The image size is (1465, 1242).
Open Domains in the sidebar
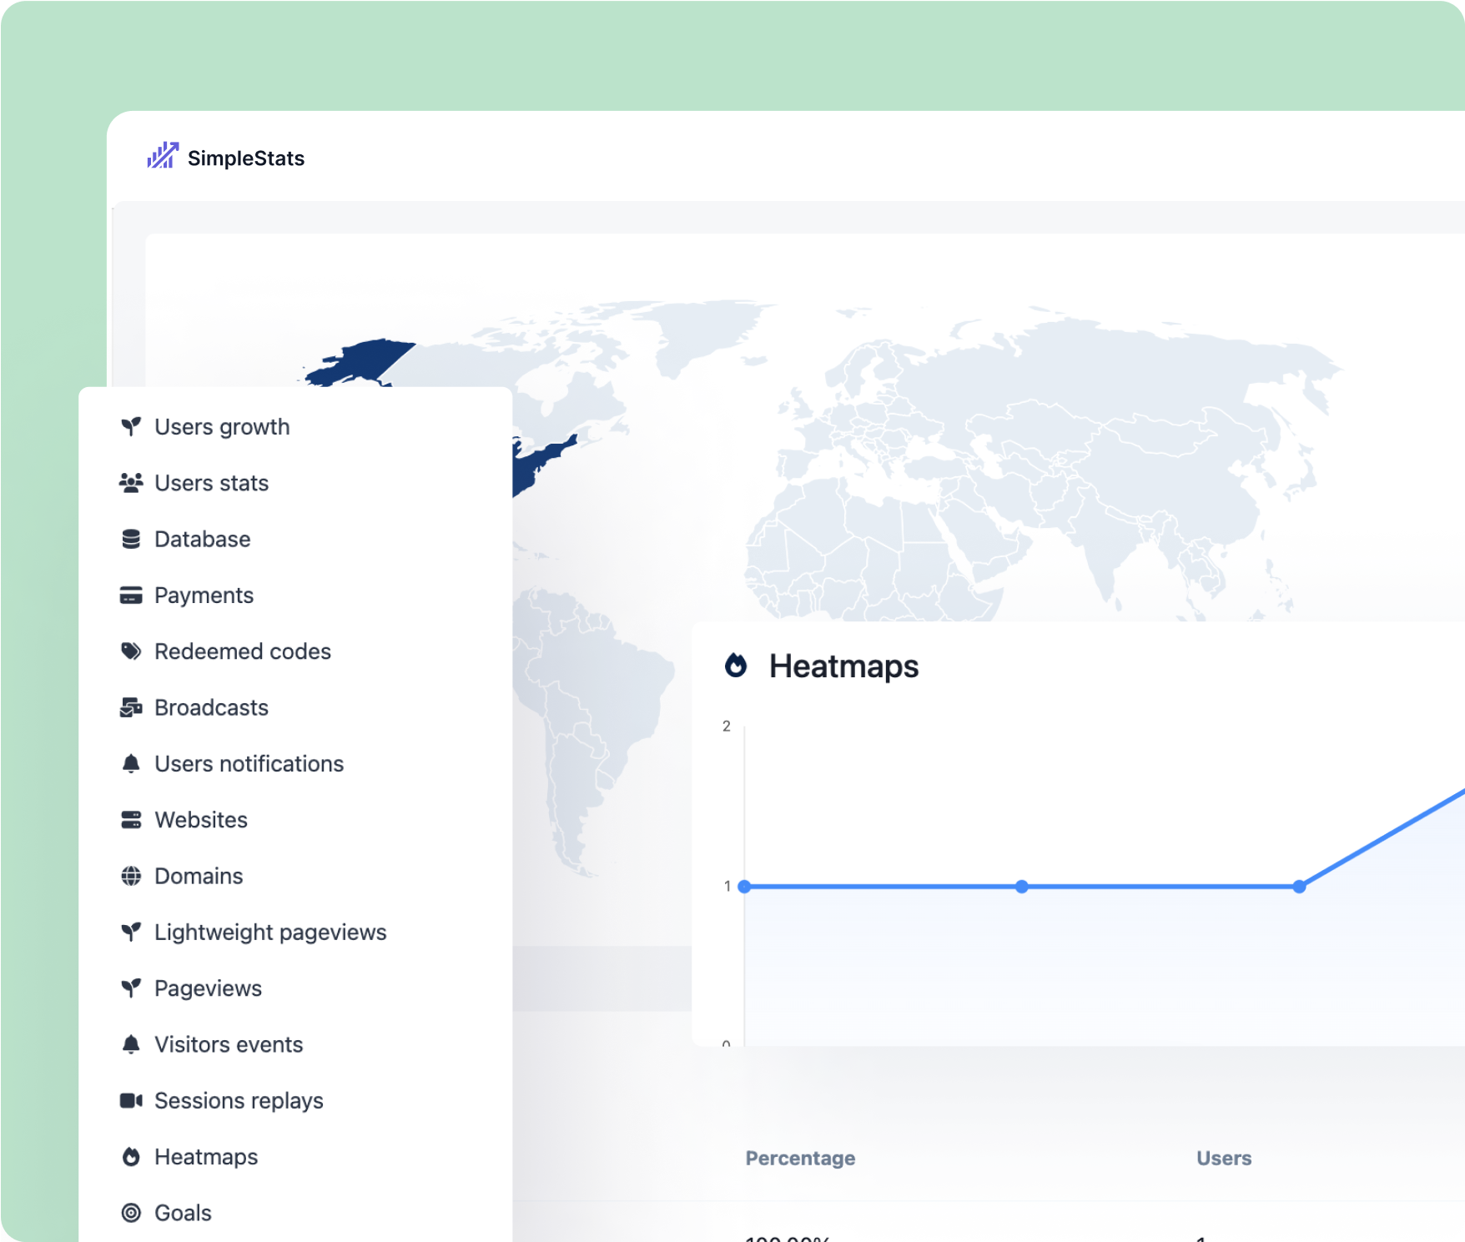tap(199, 876)
